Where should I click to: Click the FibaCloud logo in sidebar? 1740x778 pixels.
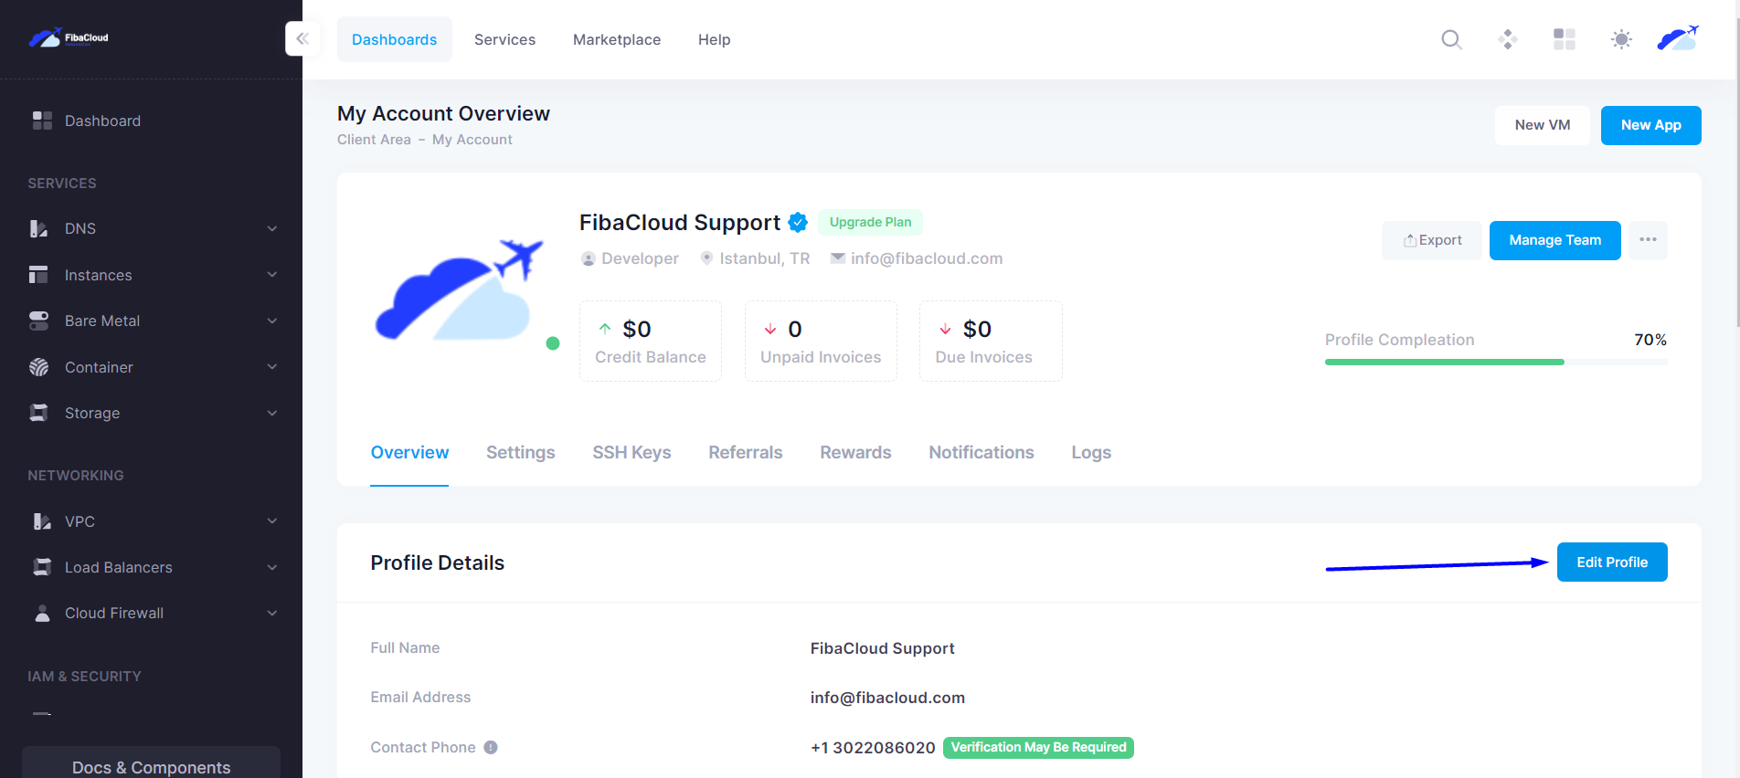pyautogui.click(x=69, y=37)
